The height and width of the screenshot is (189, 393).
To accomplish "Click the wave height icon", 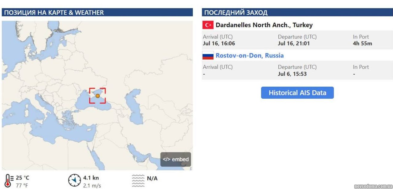I will [x=138, y=181].
